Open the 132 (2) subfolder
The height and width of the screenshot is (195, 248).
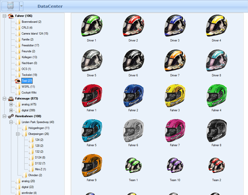[x=39, y=151]
